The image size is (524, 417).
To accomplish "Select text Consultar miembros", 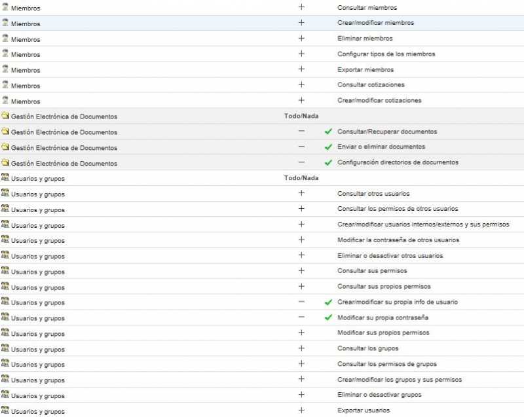I will point(367,7).
